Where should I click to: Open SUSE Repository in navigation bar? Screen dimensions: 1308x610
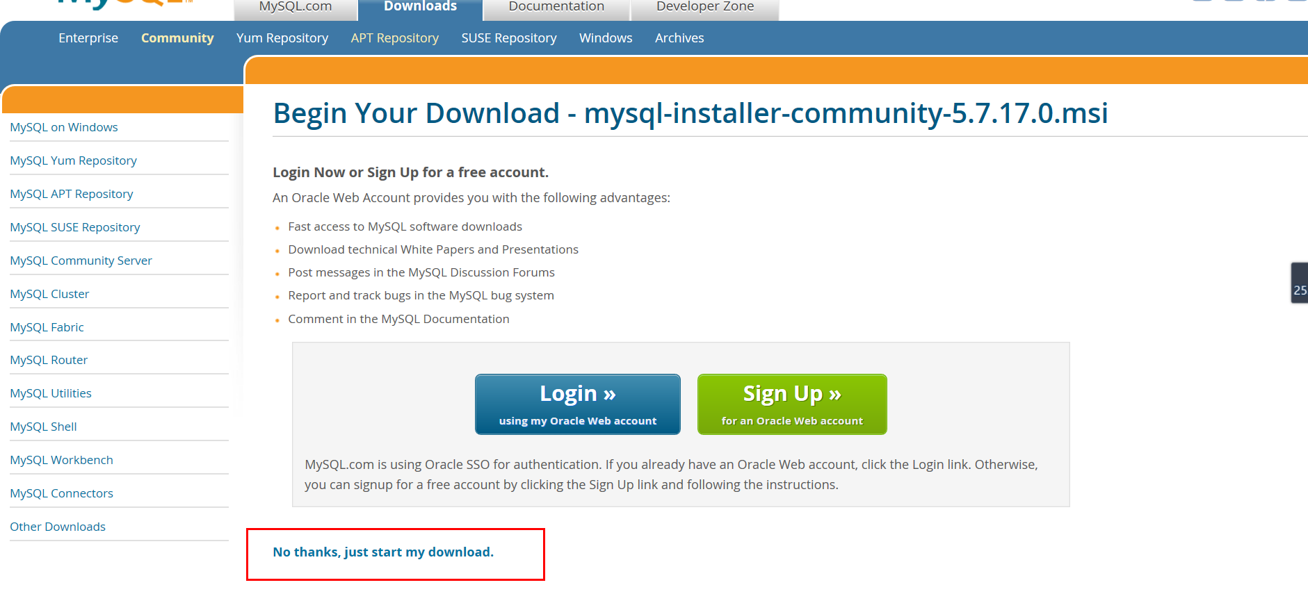pyautogui.click(x=509, y=38)
